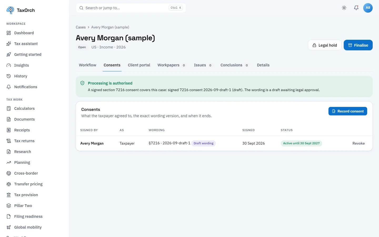
Task: Switch to the Details tab
Action: coord(263,65)
